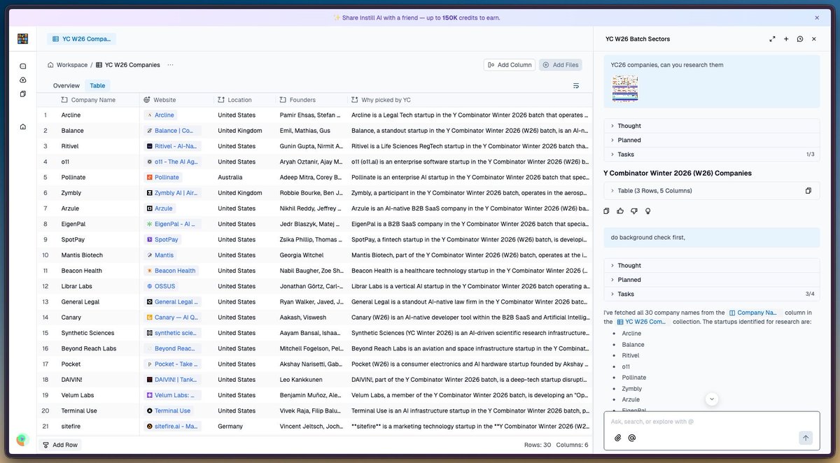840x463 pixels.
Task: Open the Beacon Health website link
Action: pos(171,271)
